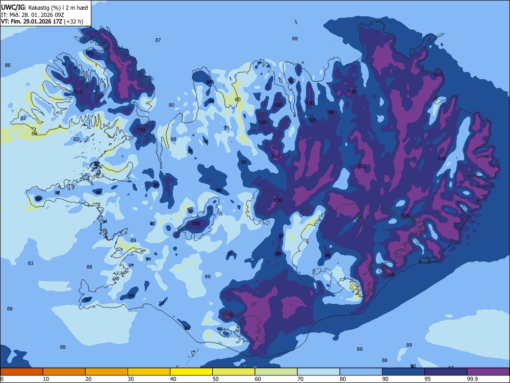Pick the yellow-green 50–60 legend swatch
The height and width of the screenshot is (383, 510).
(234, 372)
